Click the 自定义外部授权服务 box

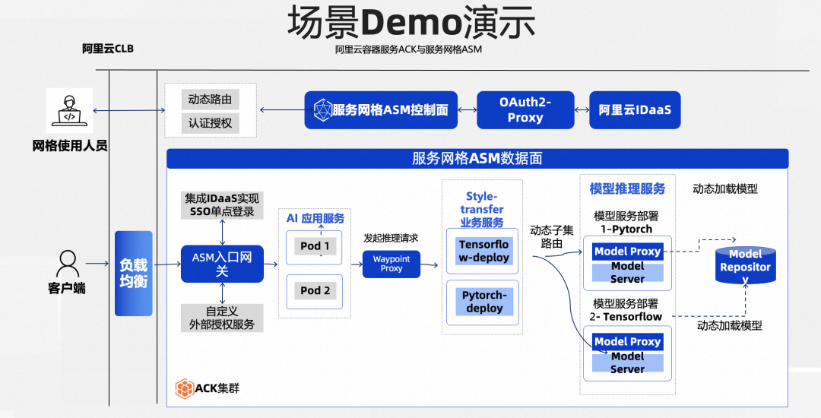tap(221, 318)
